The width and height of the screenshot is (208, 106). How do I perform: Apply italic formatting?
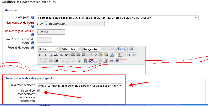tap(45, 55)
